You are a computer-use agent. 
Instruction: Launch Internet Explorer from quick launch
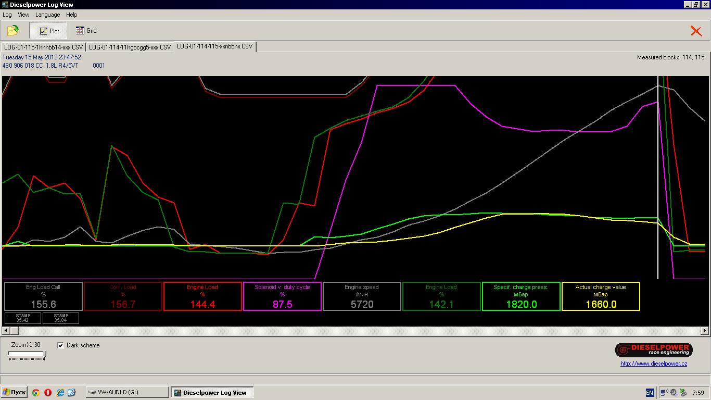[60, 393]
